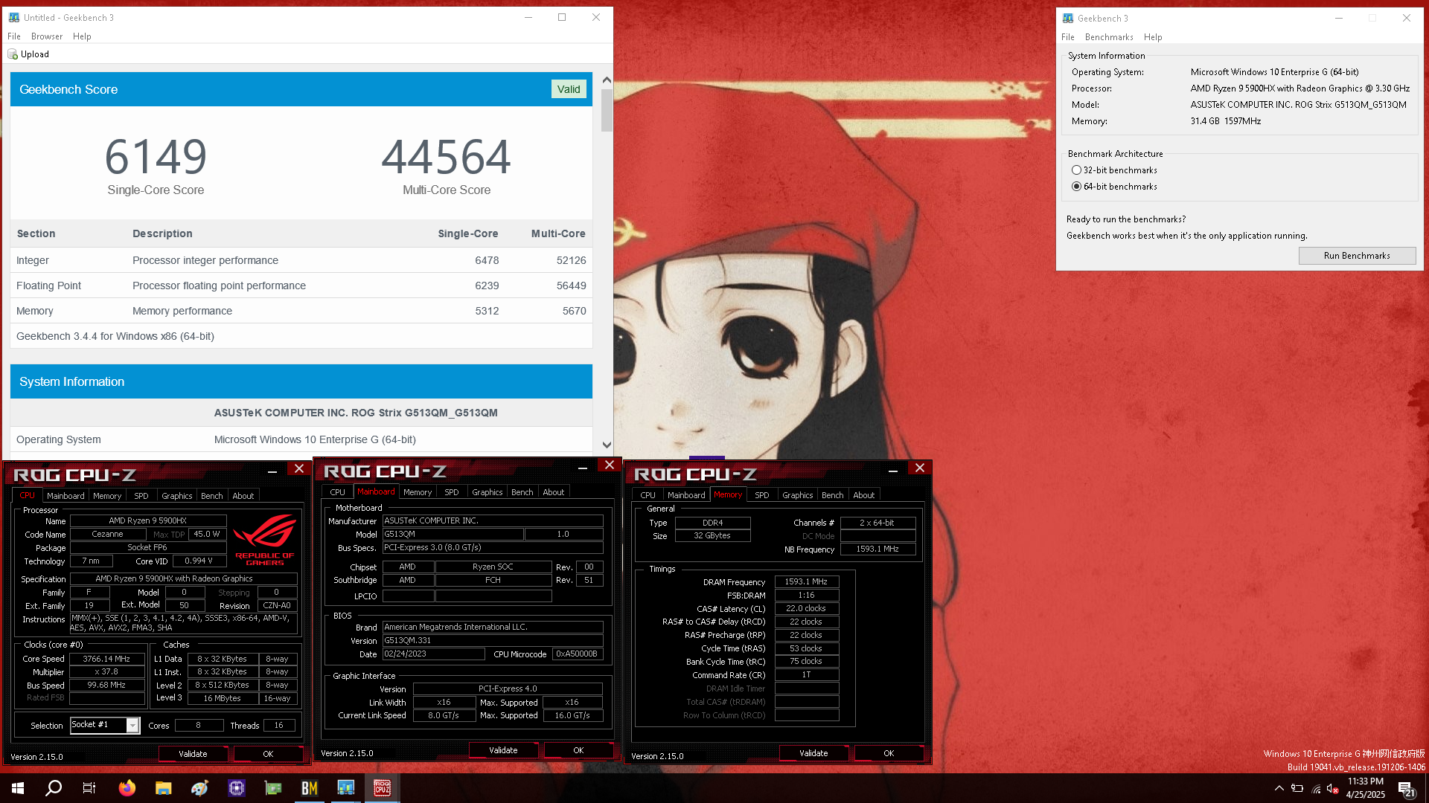
Task: Click the Upload icon in Geekbench toolbar
Action: (13, 54)
